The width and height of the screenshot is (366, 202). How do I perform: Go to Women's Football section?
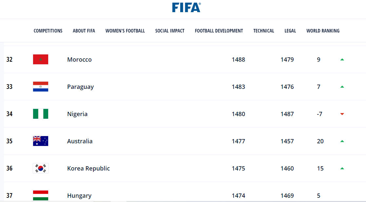(x=125, y=31)
